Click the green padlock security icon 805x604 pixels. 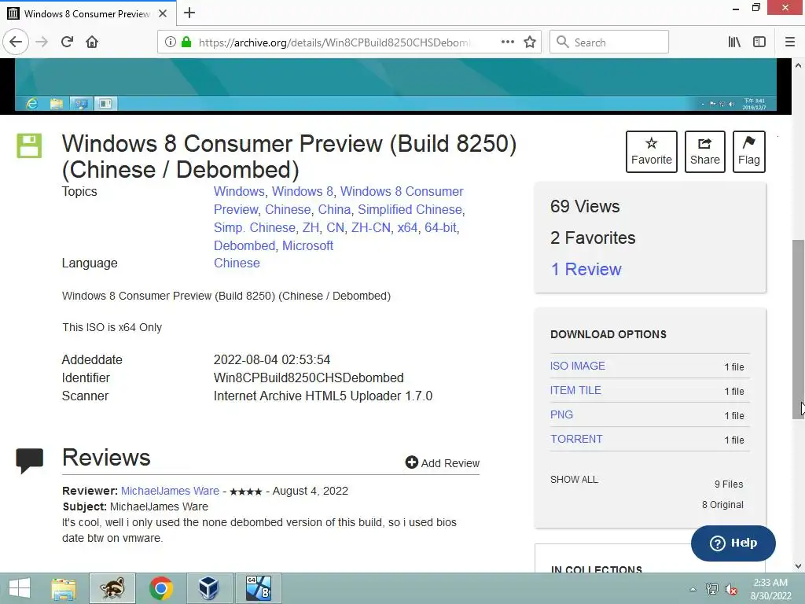click(186, 42)
